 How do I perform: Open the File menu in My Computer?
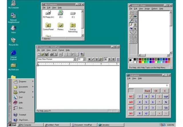point(44,8)
